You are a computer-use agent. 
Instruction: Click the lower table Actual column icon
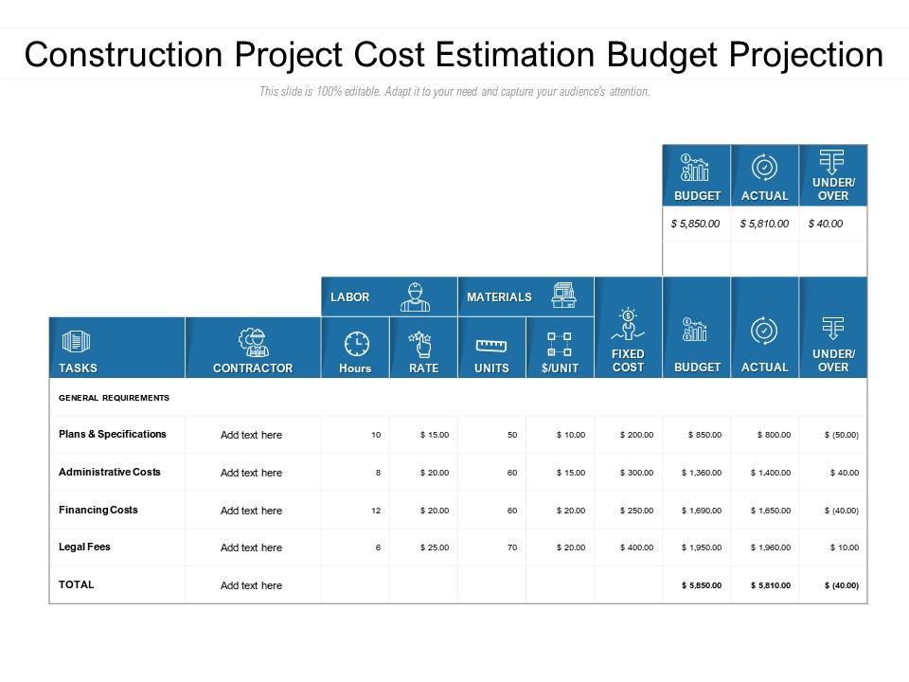pos(765,332)
